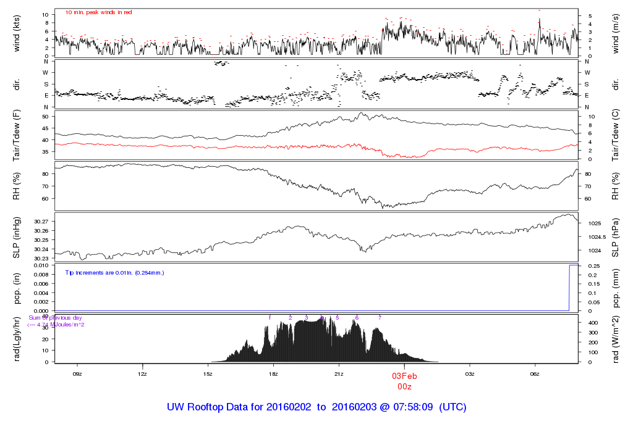Click the 'Sum of previous day' annotation
Viewport: 633px width, 432px height.
coord(55,318)
